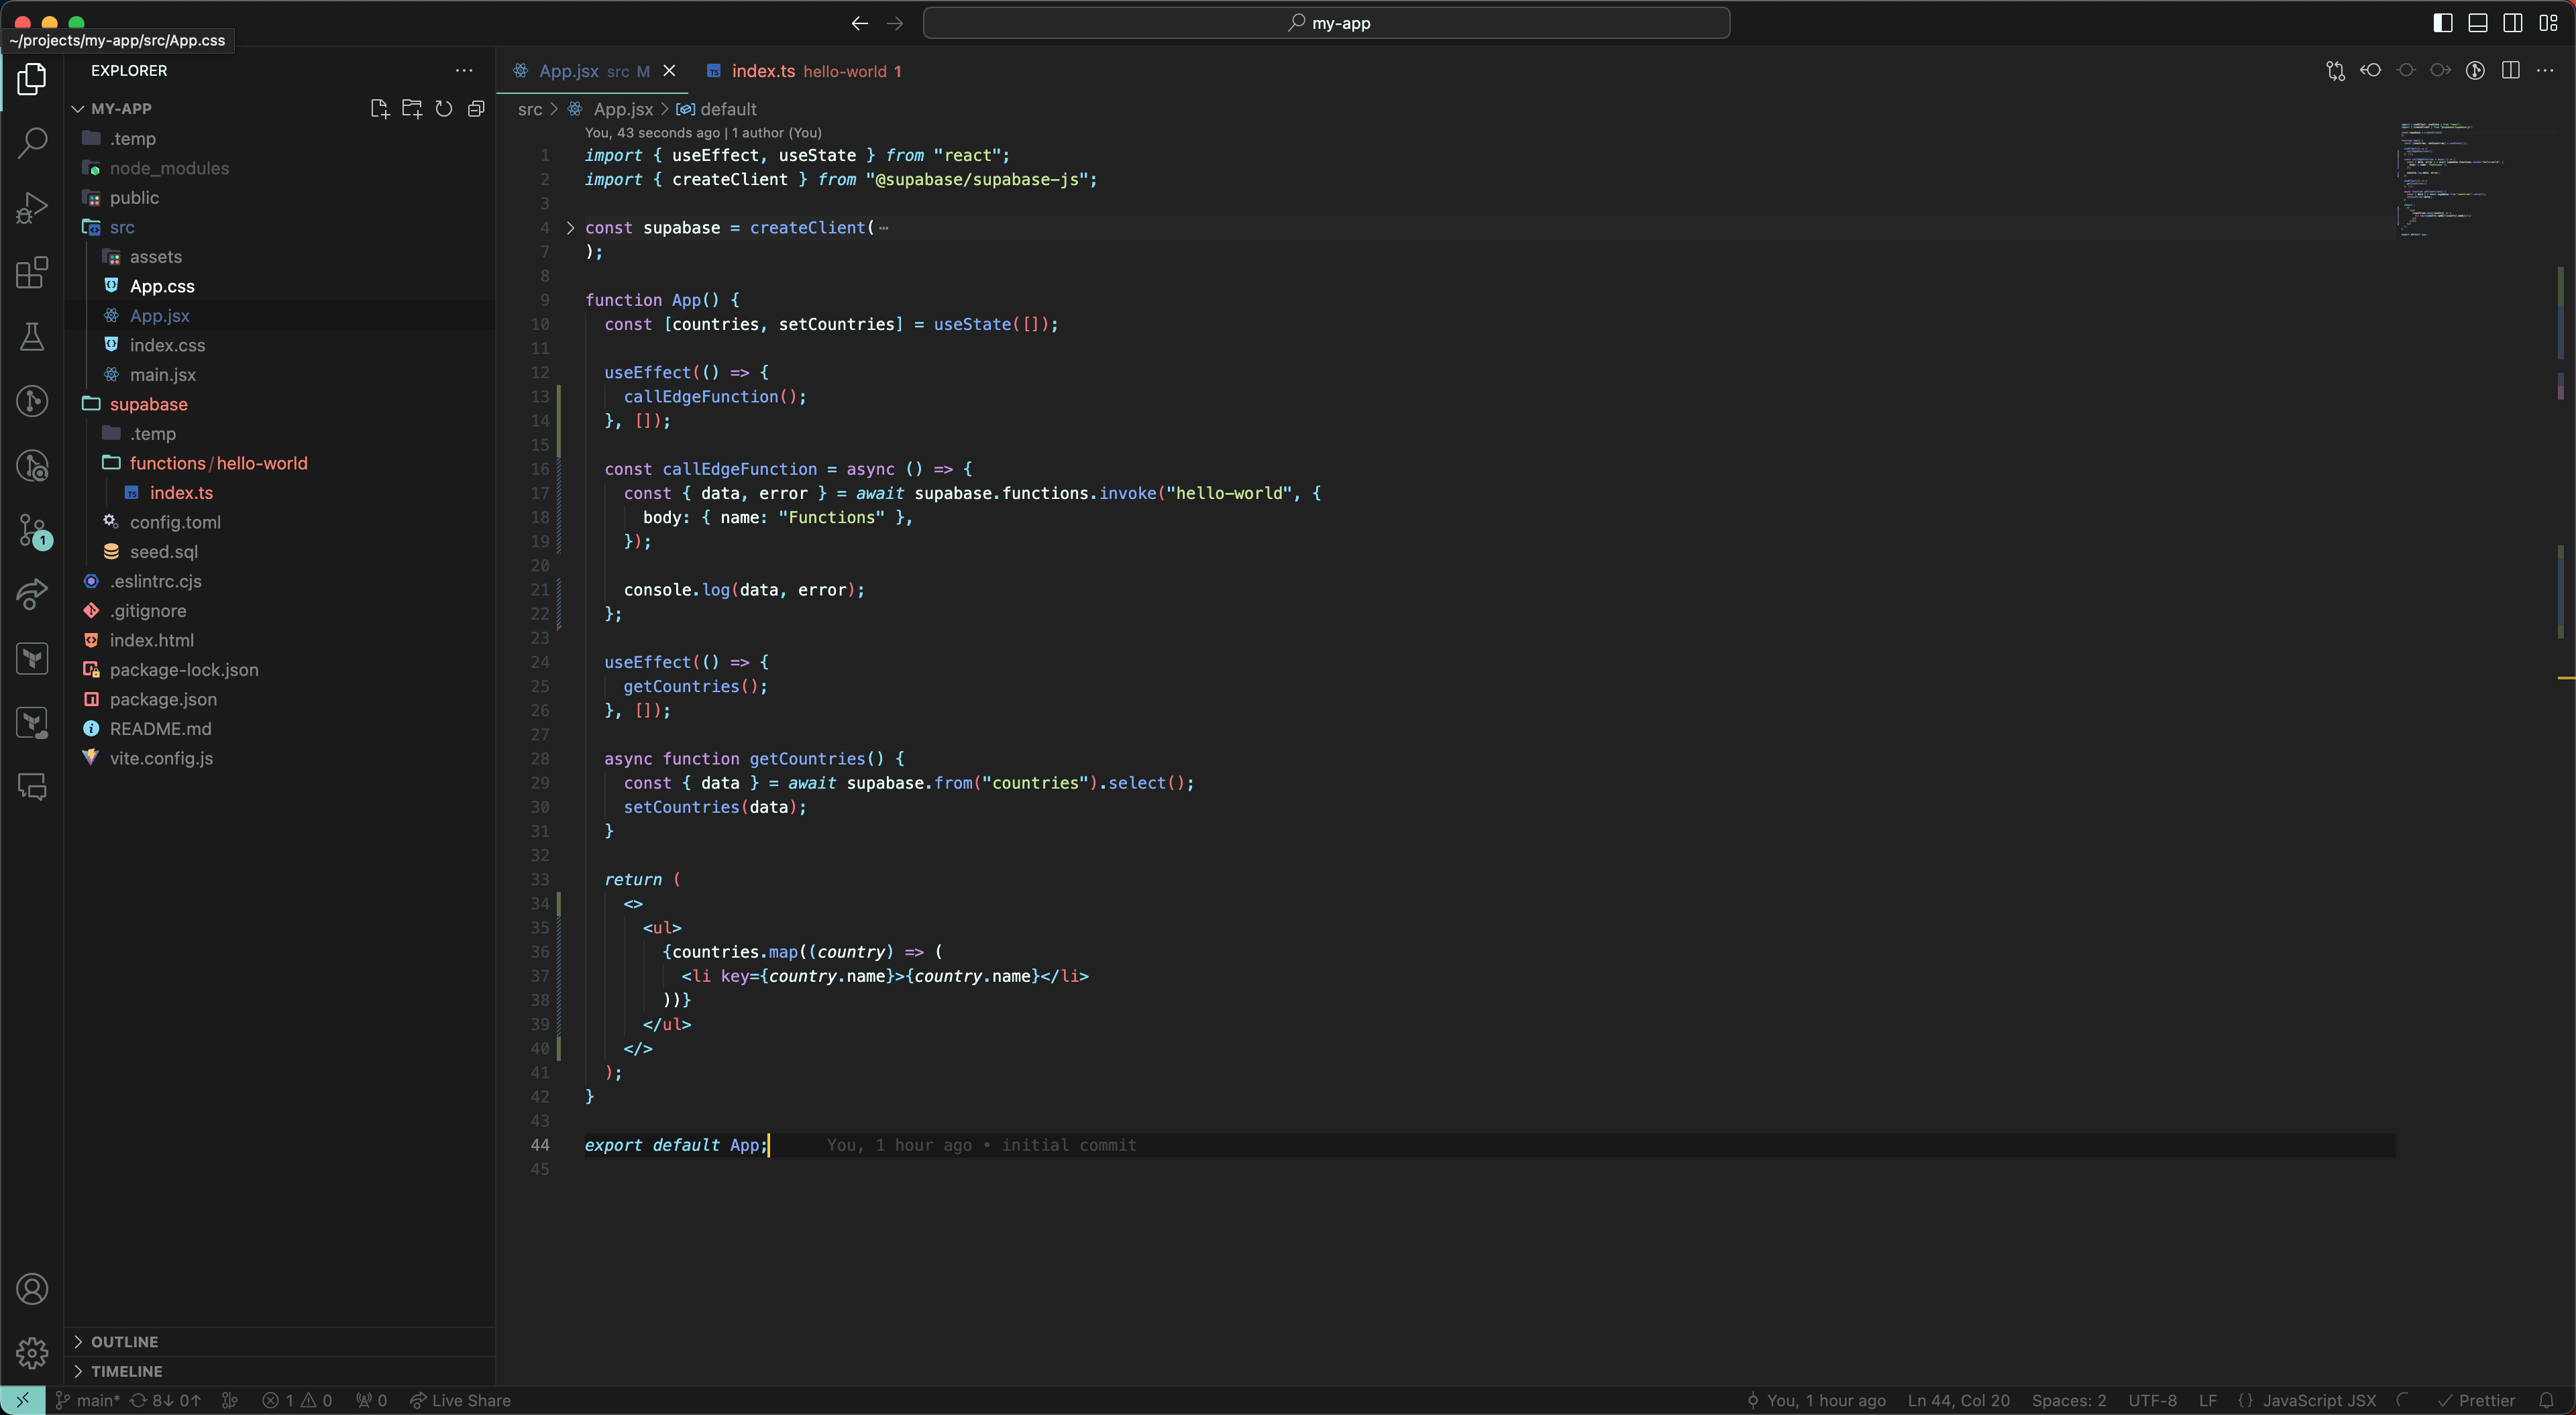Close the App.jsx editor tab

669,71
